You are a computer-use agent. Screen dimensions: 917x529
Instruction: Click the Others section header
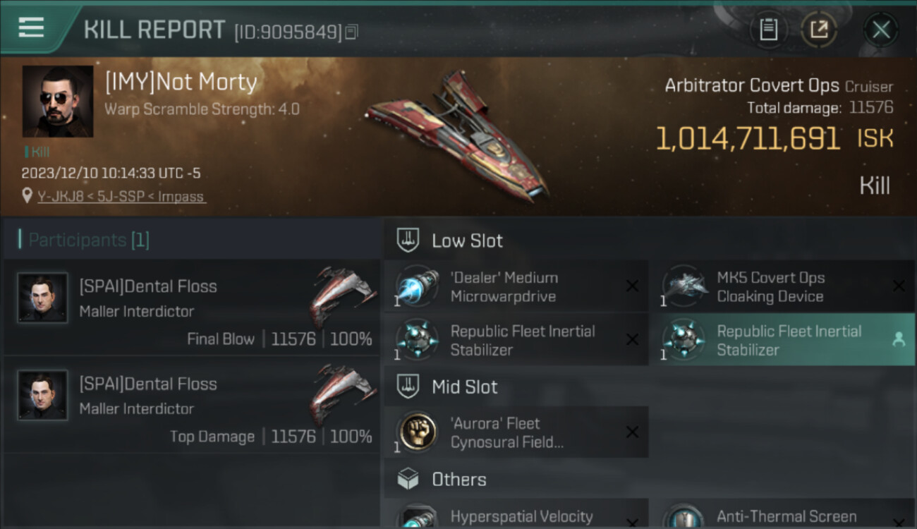458,480
